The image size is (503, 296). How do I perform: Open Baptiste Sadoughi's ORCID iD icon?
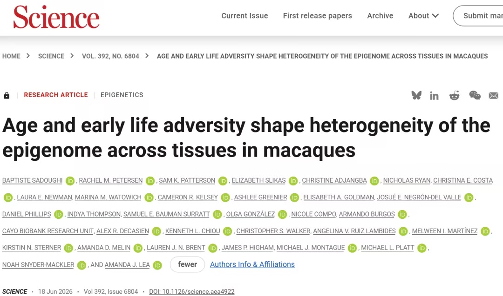click(x=70, y=181)
